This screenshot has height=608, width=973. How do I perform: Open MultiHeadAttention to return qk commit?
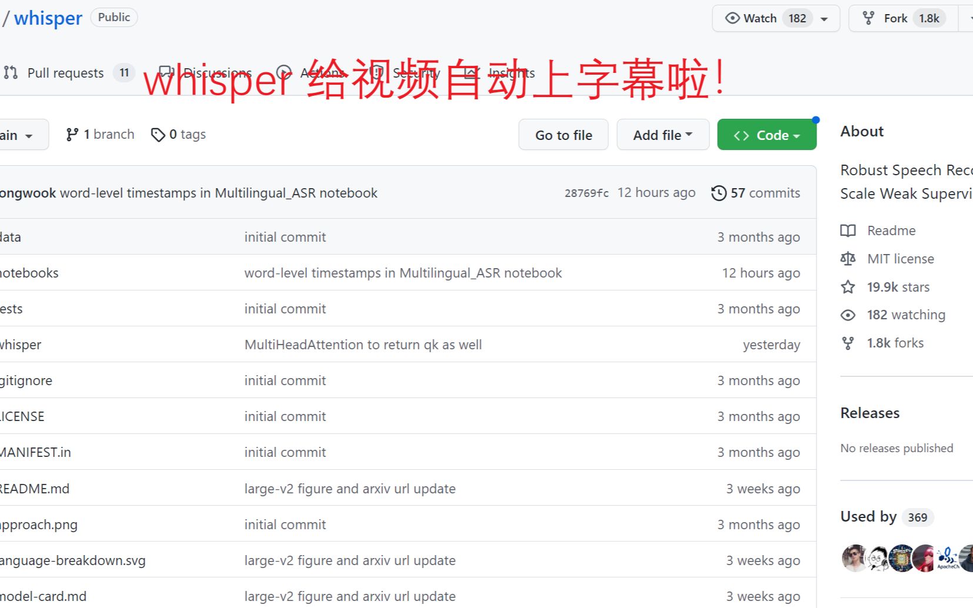pos(363,345)
